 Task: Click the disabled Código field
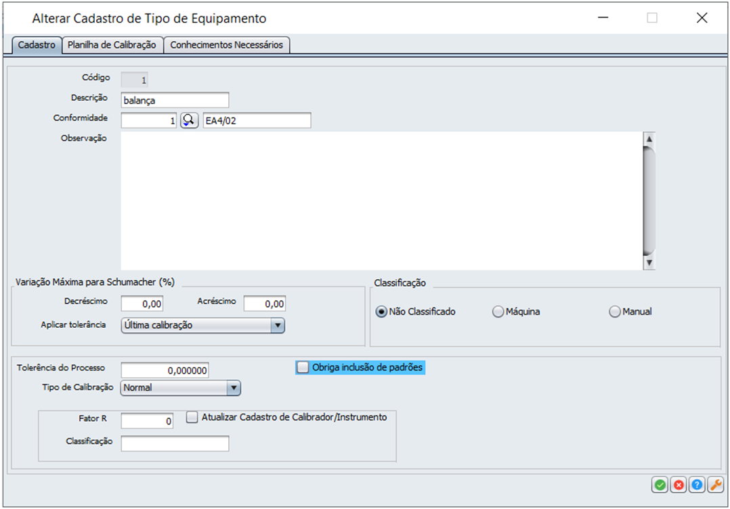tap(135, 80)
